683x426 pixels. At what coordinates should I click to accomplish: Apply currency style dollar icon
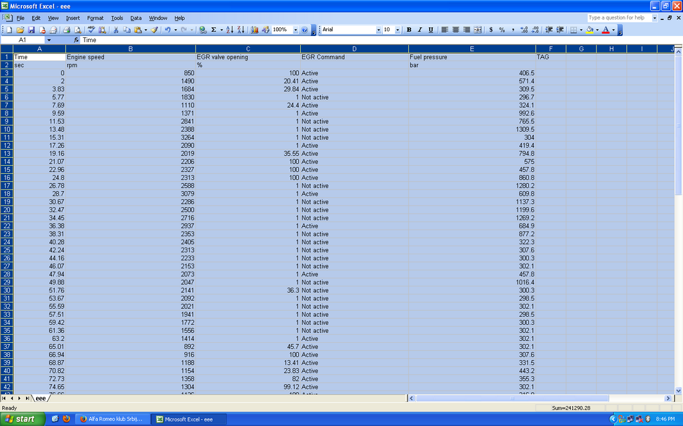(x=491, y=29)
